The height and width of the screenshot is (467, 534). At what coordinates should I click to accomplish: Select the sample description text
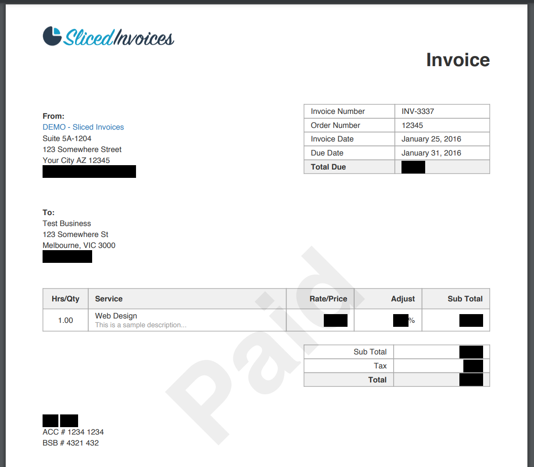pyautogui.click(x=141, y=325)
